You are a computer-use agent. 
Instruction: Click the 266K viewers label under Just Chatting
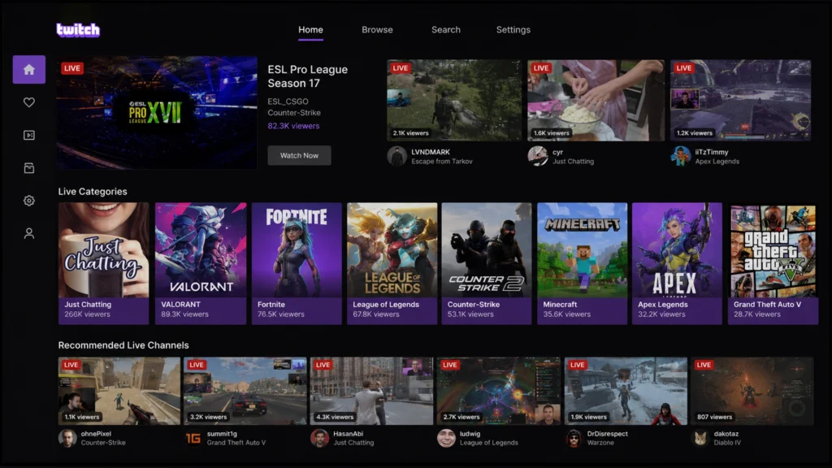(87, 314)
